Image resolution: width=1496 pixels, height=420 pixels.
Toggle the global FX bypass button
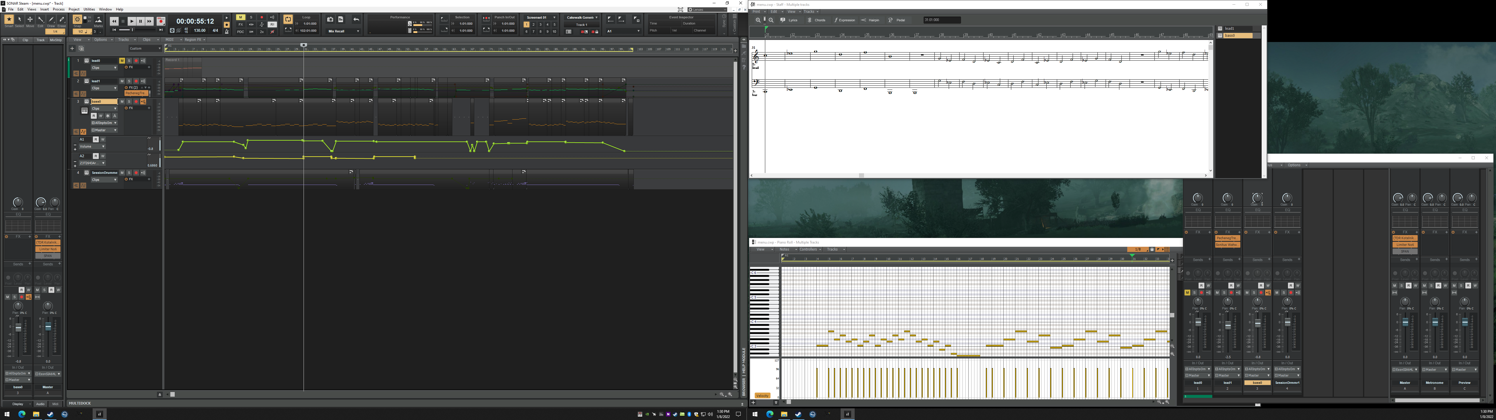point(240,24)
